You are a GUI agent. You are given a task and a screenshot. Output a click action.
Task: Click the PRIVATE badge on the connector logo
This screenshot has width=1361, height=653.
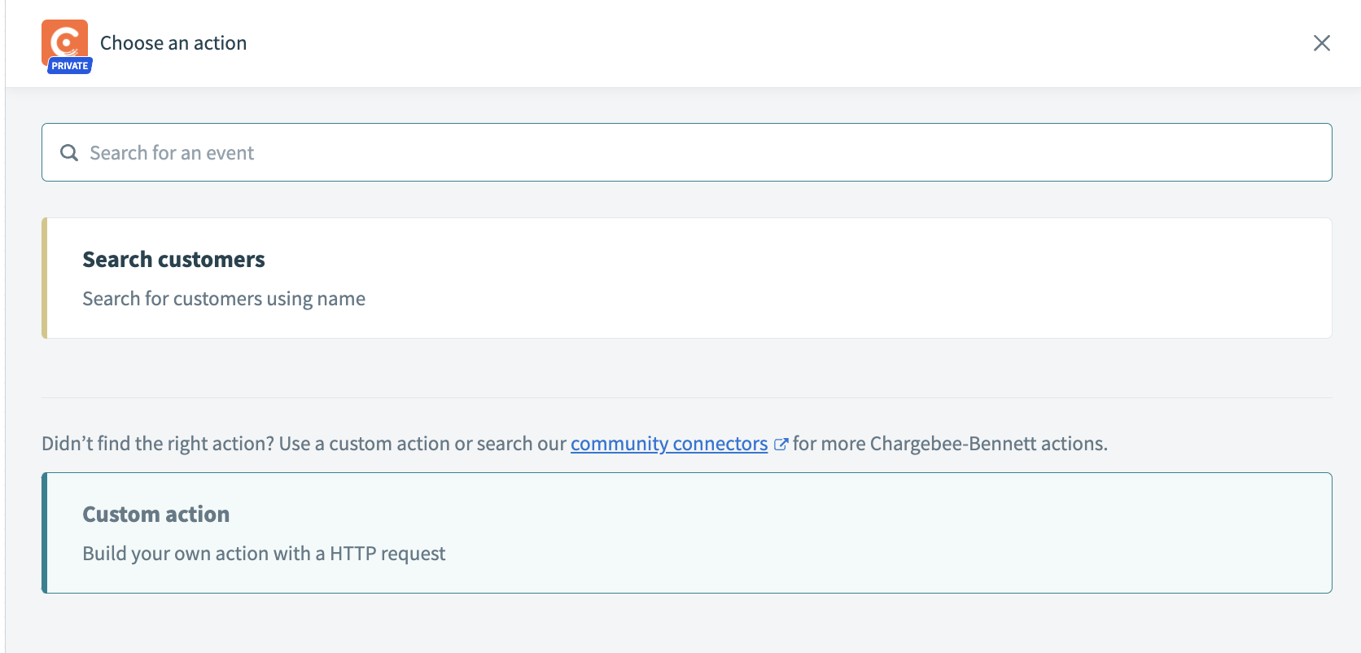pyautogui.click(x=70, y=66)
